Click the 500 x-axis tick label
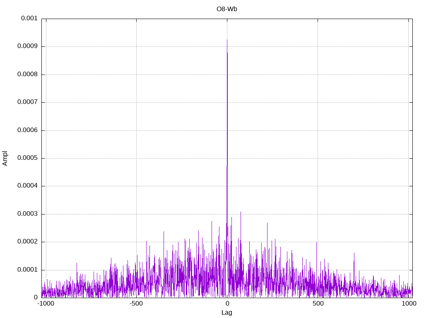Image resolution: width=424 pixels, height=318 pixels. (x=318, y=304)
